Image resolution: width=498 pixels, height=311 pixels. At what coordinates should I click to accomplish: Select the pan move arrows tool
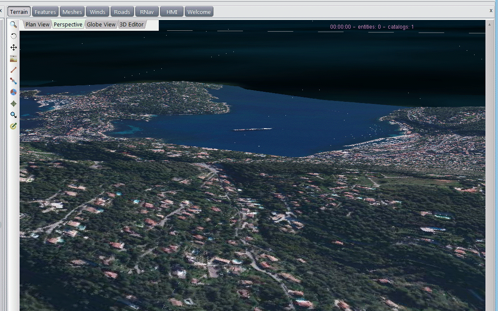(13, 47)
